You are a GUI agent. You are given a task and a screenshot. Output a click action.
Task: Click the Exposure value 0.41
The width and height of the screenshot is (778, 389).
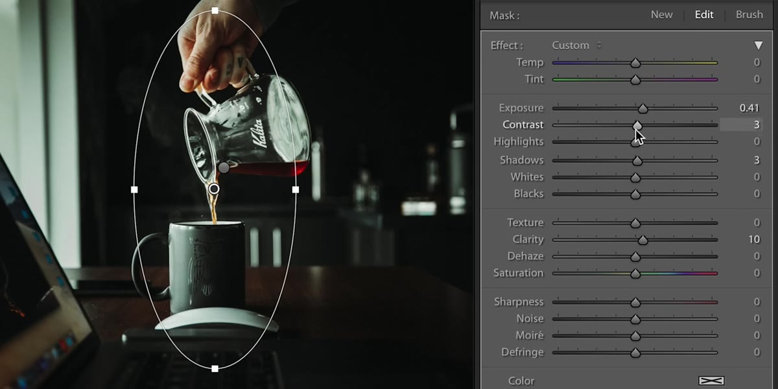tap(749, 108)
